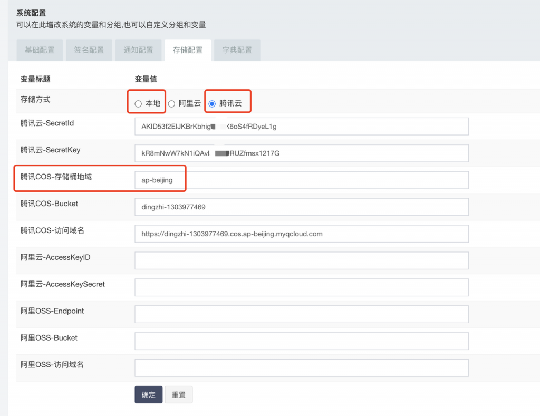The width and height of the screenshot is (540, 416).
Task: Open the 基础配置 tab
Action: pyautogui.click(x=40, y=50)
